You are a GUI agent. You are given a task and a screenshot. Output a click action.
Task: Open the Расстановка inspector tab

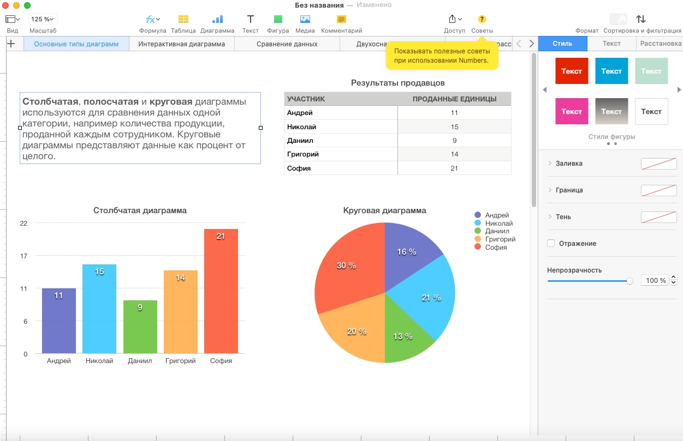[x=660, y=44]
